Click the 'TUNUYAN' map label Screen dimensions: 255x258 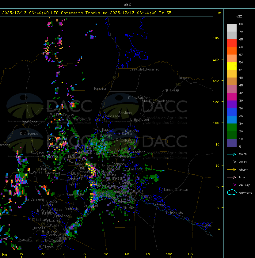click(x=65, y=239)
